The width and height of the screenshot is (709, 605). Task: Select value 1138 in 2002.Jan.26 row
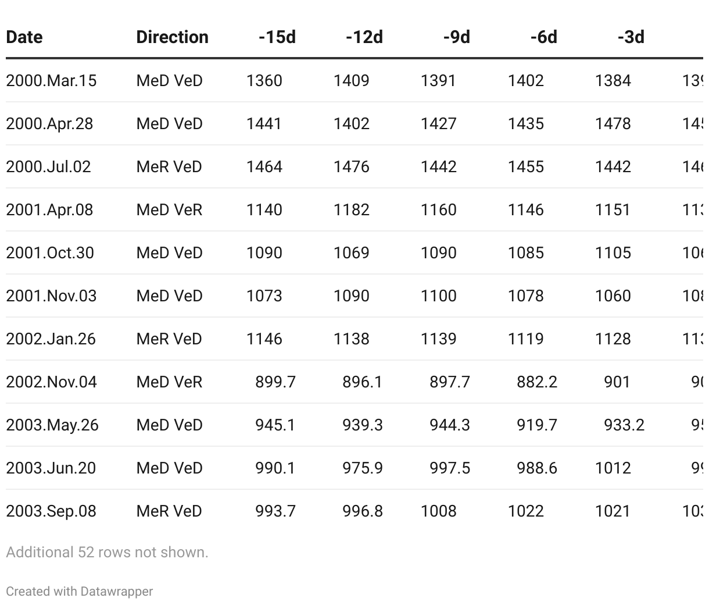tap(352, 339)
